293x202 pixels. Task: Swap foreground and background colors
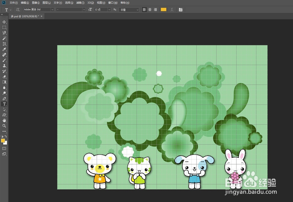coord(6,136)
